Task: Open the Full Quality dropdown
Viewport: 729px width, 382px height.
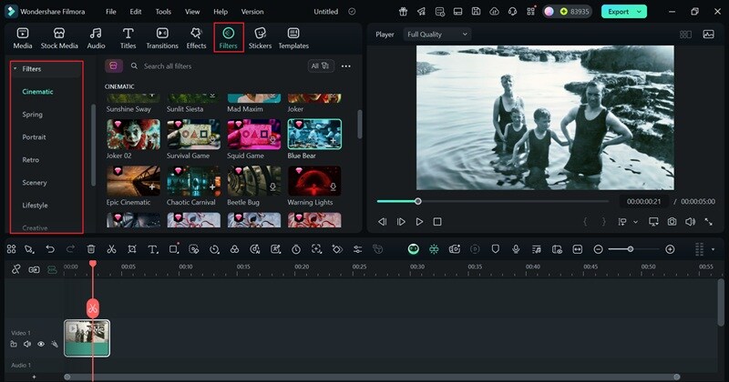Action: 437,35
